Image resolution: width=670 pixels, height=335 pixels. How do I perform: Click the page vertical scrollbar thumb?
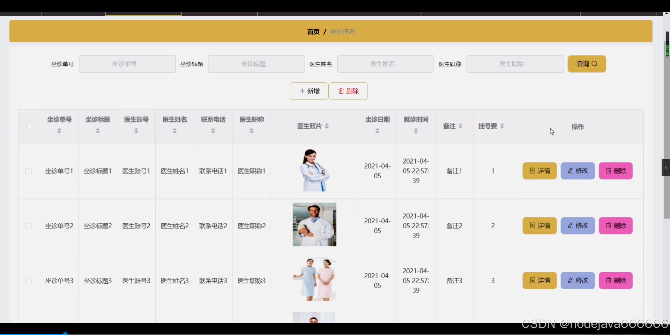pos(667,129)
